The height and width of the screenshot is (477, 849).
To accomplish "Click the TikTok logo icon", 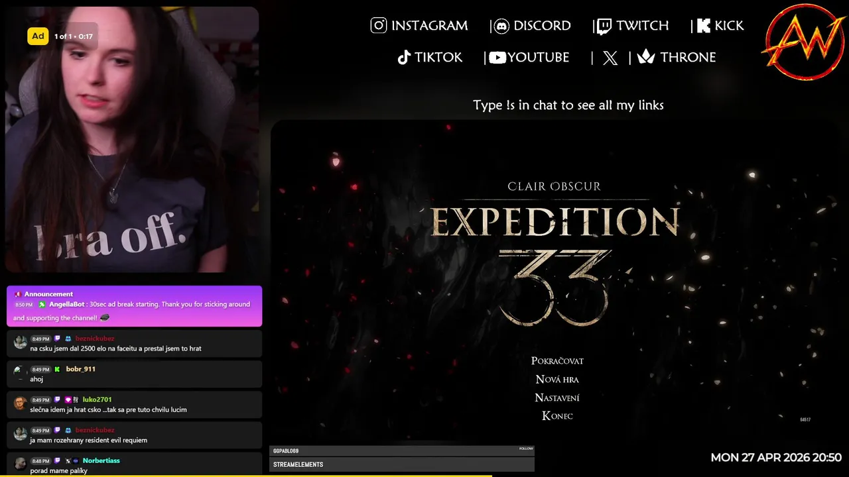I will 404,58.
